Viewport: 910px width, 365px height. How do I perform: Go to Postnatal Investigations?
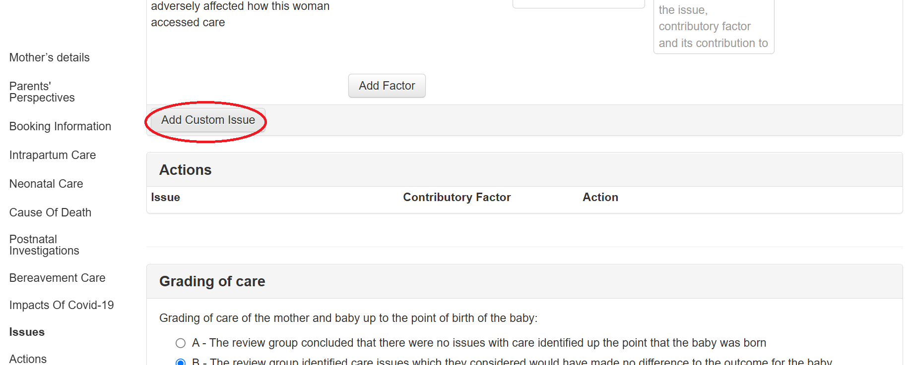coord(44,245)
